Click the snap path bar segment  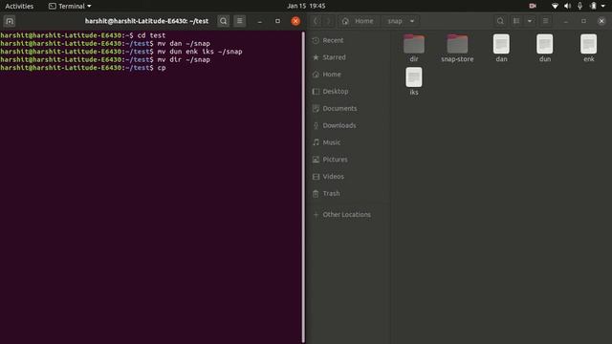tap(395, 21)
